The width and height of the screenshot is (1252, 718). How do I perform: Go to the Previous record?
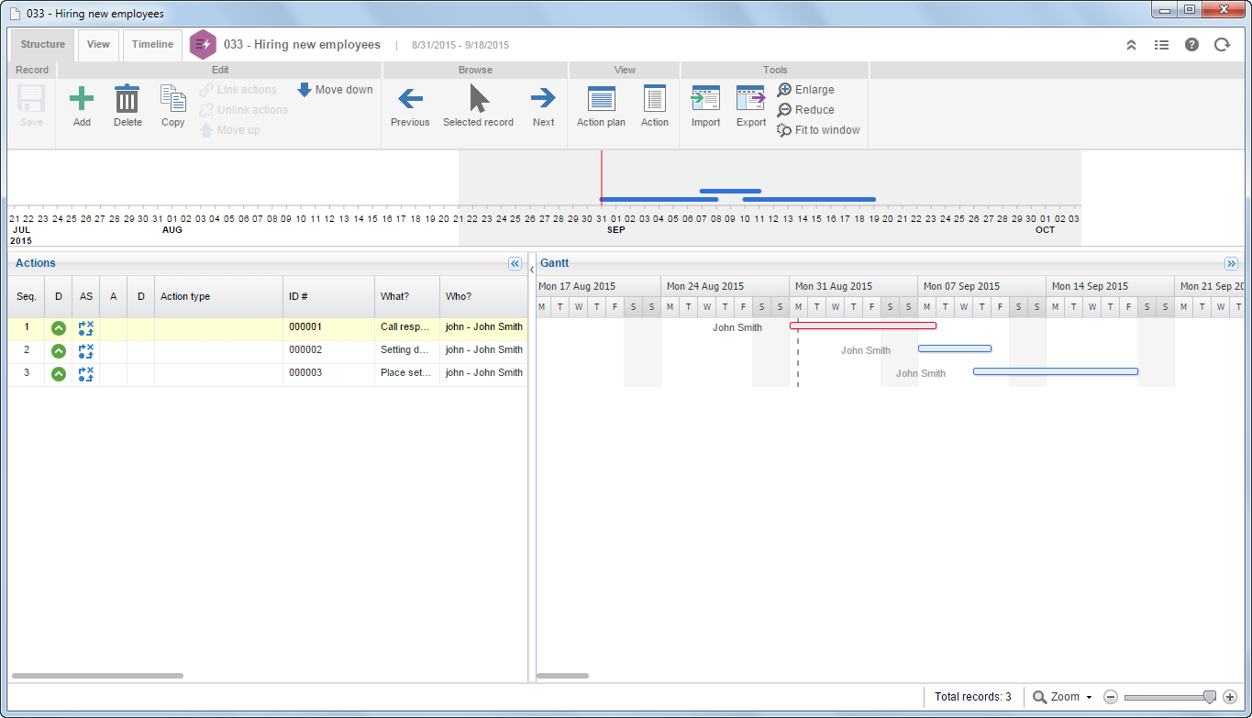click(x=410, y=105)
